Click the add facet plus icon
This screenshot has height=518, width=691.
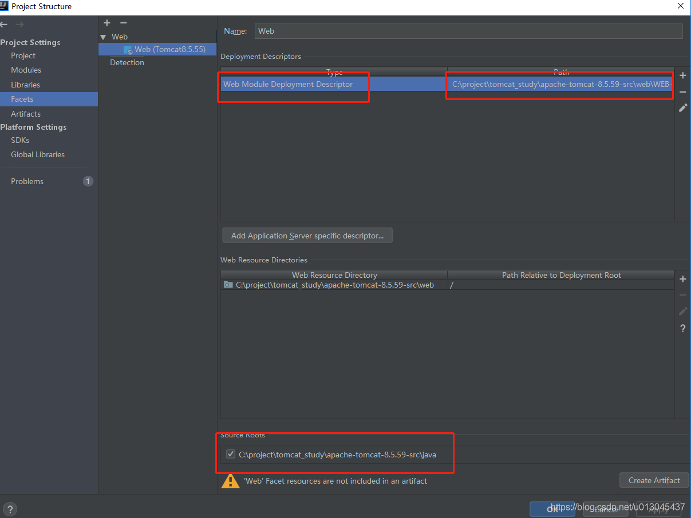pyautogui.click(x=107, y=23)
